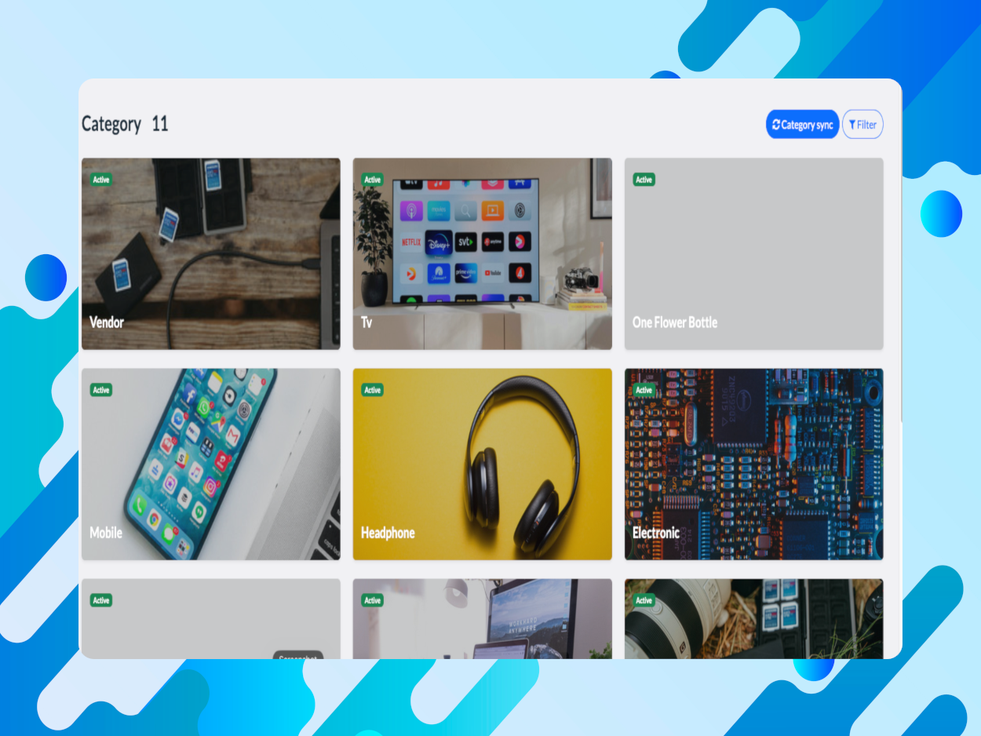Click the Active badge on Tv card
Viewport: 981px width, 736px height.
coord(373,180)
